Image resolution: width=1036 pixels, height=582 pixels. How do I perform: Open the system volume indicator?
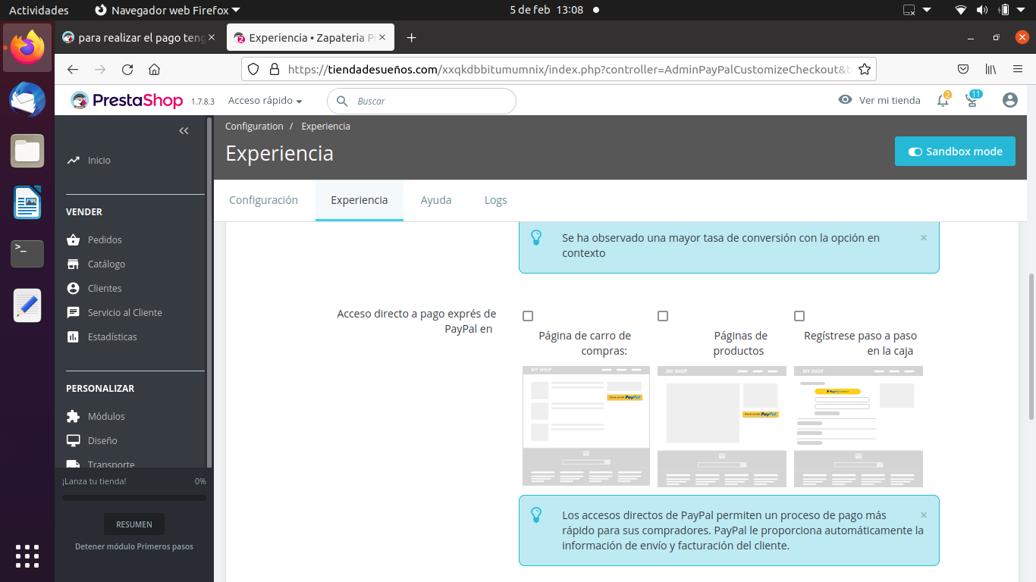[x=982, y=10]
